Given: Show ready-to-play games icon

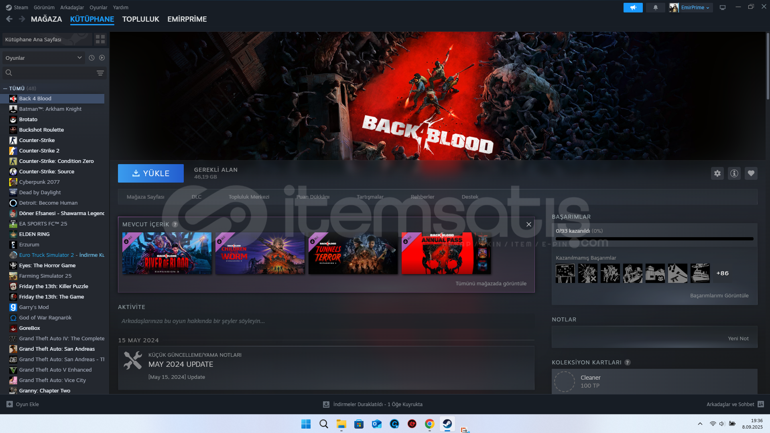Looking at the screenshot, I should (x=102, y=58).
